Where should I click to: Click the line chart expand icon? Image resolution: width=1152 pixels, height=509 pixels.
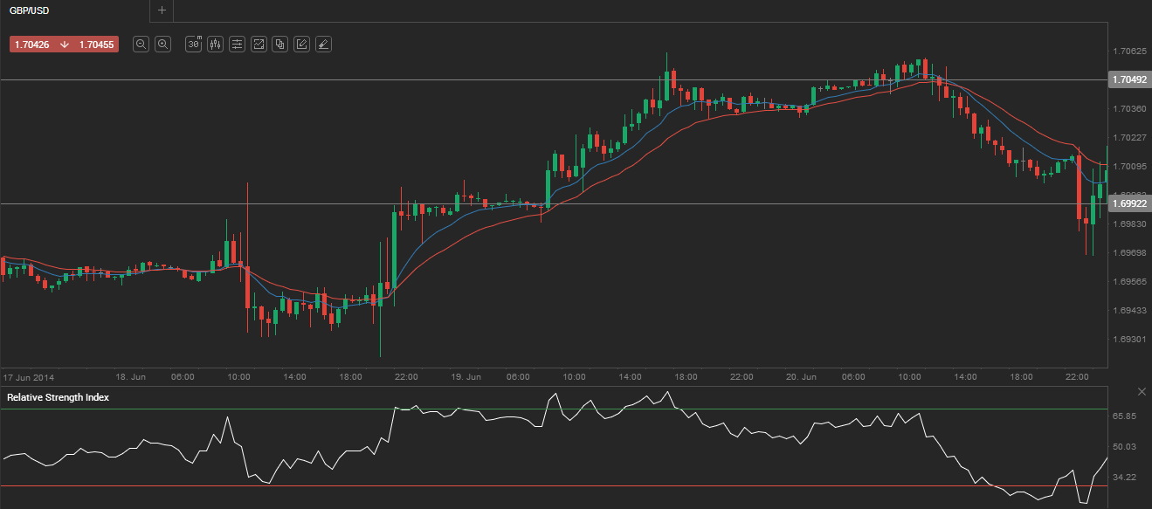(x=259, y=44)
